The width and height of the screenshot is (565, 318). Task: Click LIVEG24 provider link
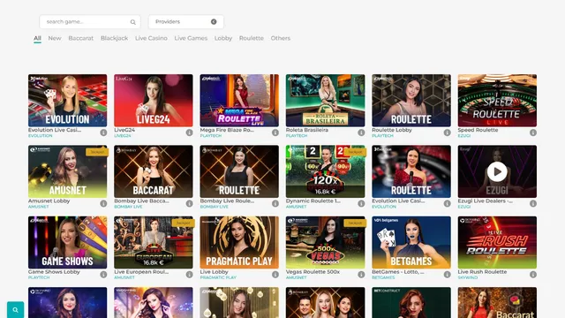(x=123, y=136)
